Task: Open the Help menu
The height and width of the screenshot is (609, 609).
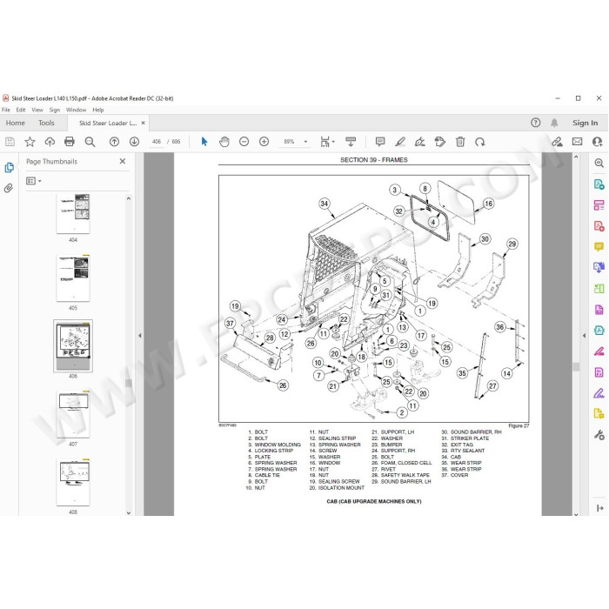Action: click(x=97, y=110)
